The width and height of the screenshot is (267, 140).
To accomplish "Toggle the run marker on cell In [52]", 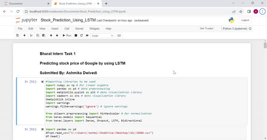I will coord(43,129).
